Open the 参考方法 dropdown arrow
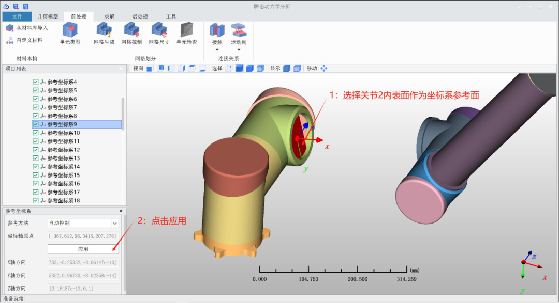The width and height of the screenshot is (559, 303). (x=115, y=224)
